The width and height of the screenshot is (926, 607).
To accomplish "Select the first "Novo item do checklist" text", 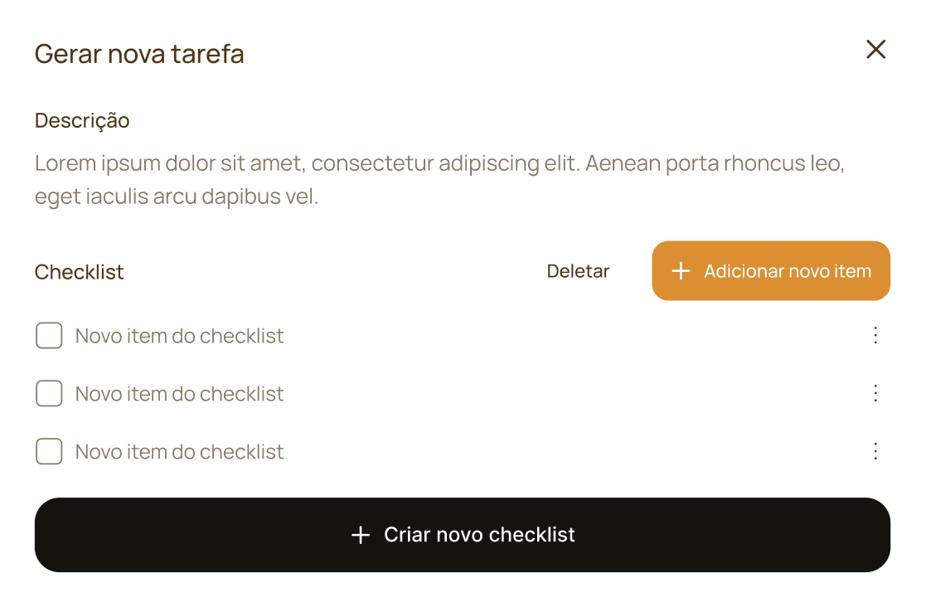I will 179,336.
